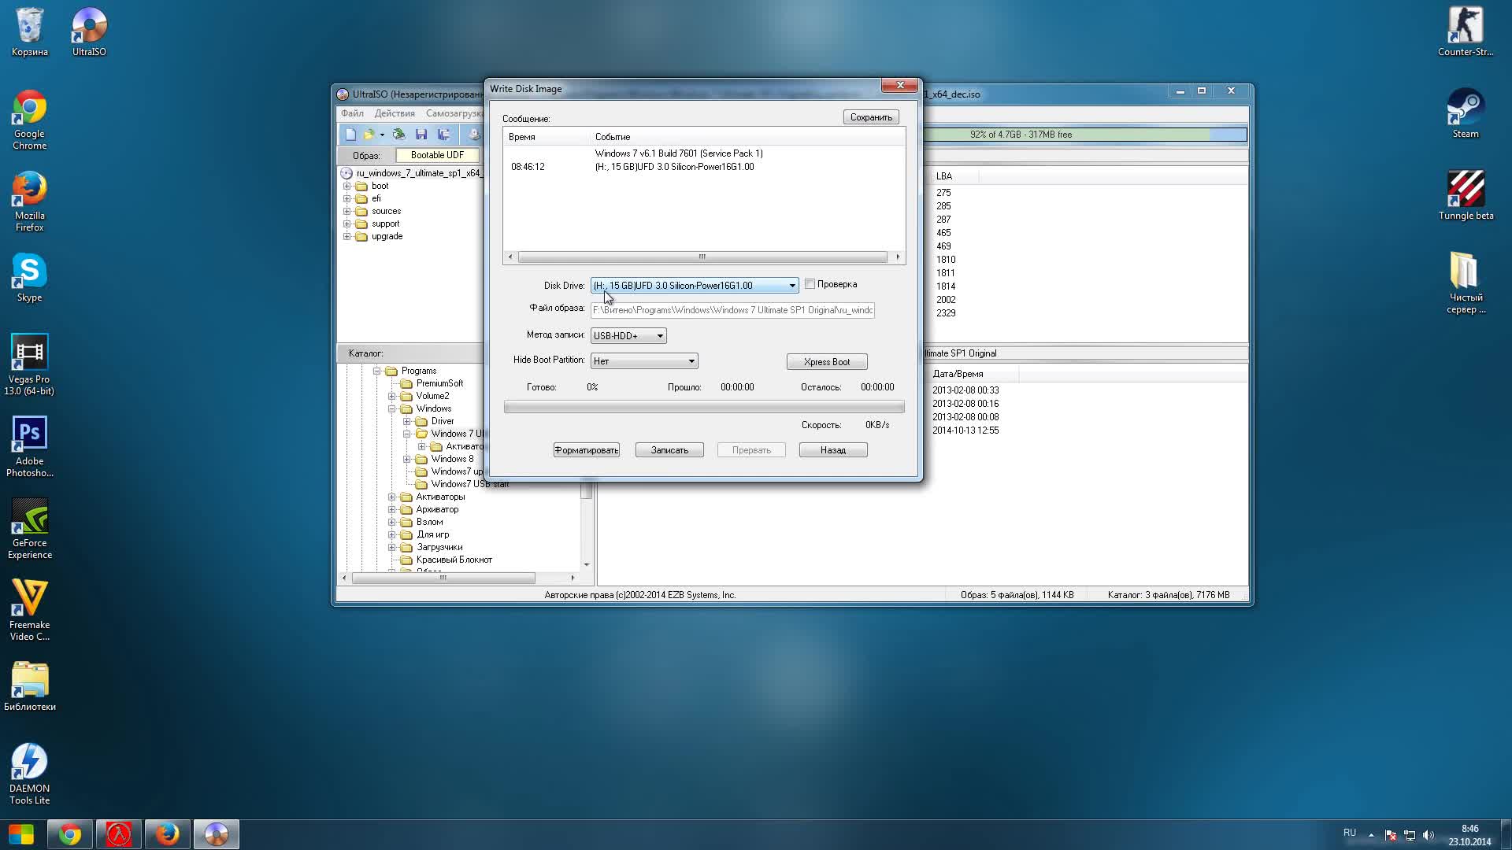Open Tunngle beta desktop shortcut
The height and width of the screenshot is (850, 1512).
[1465, 195]
